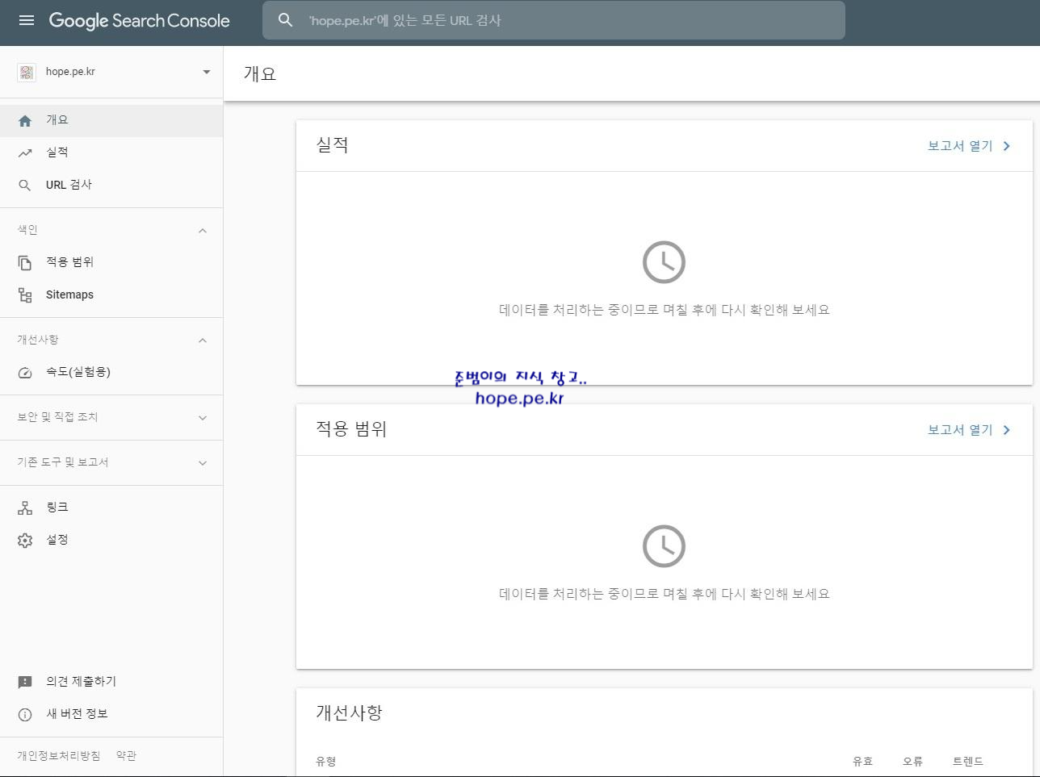Click the search magnifier icon
The width and height of the screenshot is (1040, 777).
pos(285,20)
